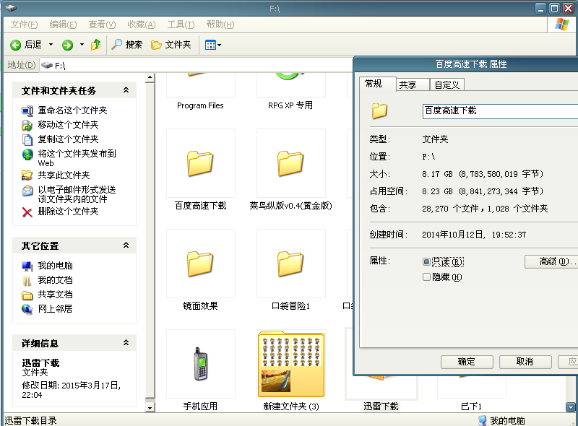The image size is (578, 426).
Task: Select the 口袋冒险1 folder icon
Action: (290, 264)
